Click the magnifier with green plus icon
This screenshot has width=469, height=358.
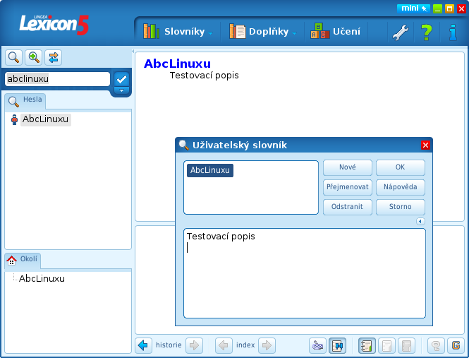pos(34,57)
